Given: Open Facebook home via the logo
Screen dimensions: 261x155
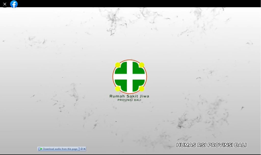Looking at the screenshot, I should click(x=14, y=4).
